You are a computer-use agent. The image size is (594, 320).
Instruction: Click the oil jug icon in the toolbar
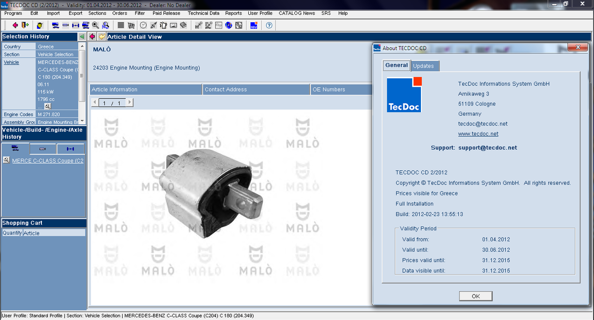(163, 25)
